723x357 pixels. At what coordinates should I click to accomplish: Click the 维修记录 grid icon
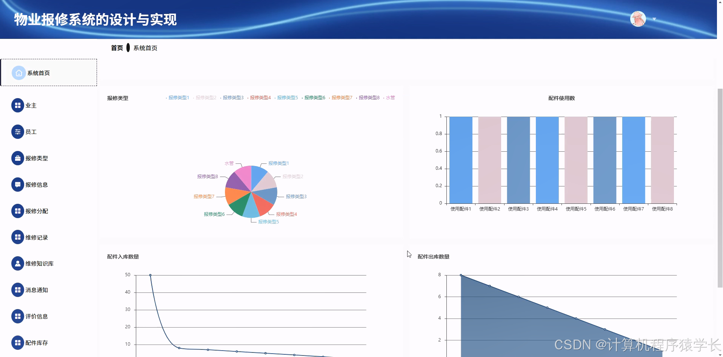pos(18,237)
